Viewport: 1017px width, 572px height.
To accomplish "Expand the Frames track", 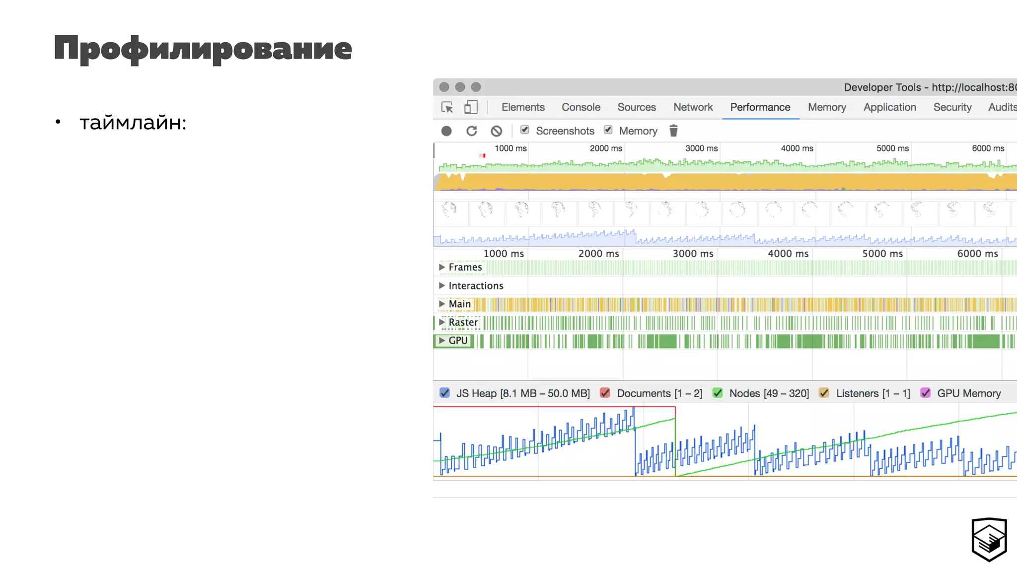I will point(441,267).
